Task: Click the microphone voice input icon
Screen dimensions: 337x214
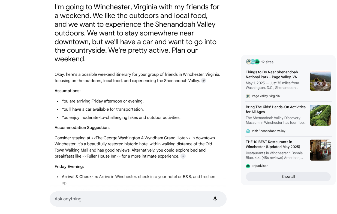Action: coord(215,199)
